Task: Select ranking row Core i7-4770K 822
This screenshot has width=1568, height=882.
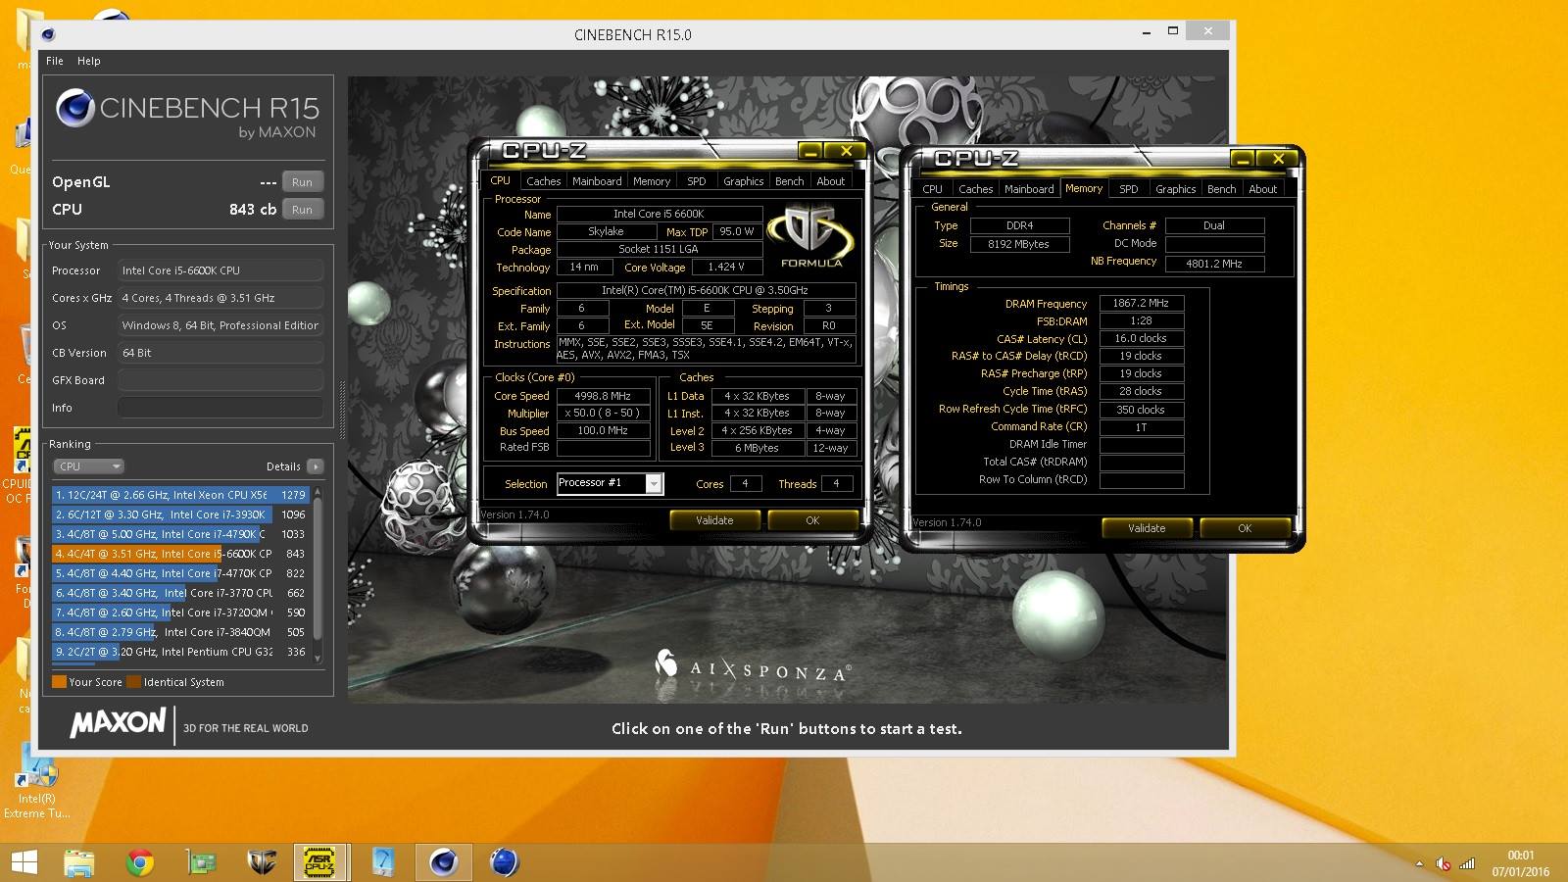Action: tap(180, 573)
